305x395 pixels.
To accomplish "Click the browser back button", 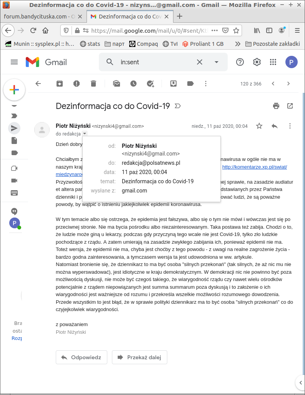I will pyautogui.click(x=8, y=30).
